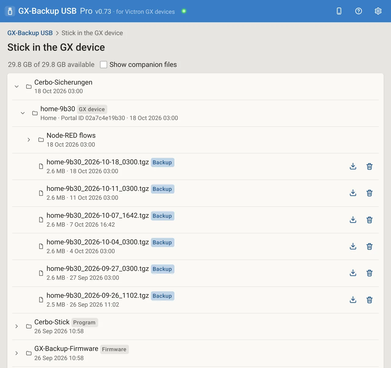Collapse the Cerbo-Sicherungen folder
The height and width of the screenshot is (368, 391).
coord(17,86)
